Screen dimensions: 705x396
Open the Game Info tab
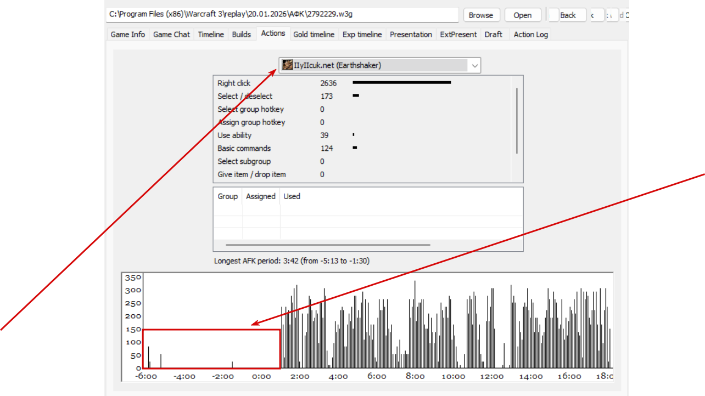tap(128, 34)
